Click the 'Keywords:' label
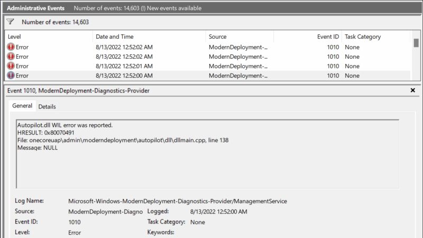This screenshot has width=423, height=238. pyautogui.click(x=161, y=232)
